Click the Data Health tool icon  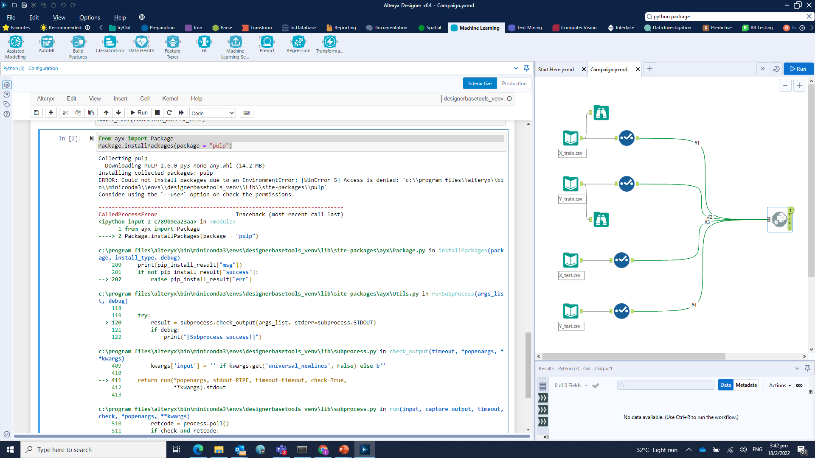pyautogui.click(x=141, y=42)
